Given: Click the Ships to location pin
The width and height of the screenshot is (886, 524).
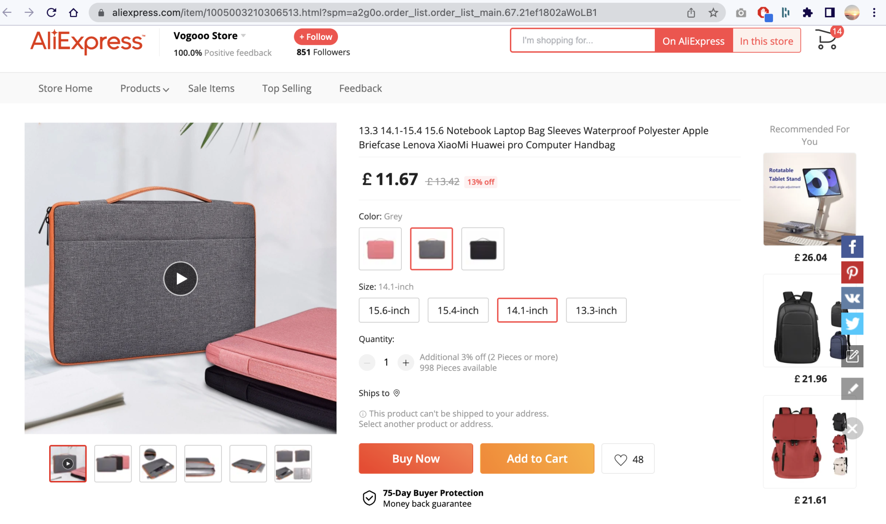Looking at the screenshot, I should [x=396, y=393].
